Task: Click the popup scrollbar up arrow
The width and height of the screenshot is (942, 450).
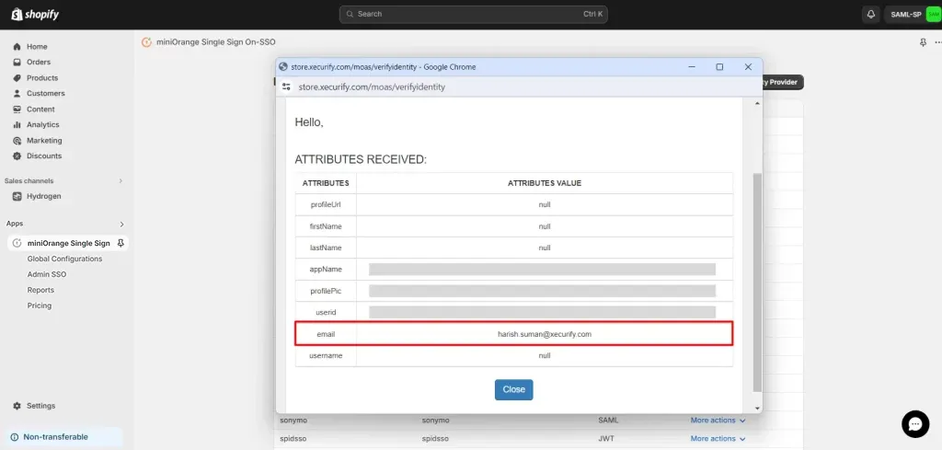Action: (757, 104)
